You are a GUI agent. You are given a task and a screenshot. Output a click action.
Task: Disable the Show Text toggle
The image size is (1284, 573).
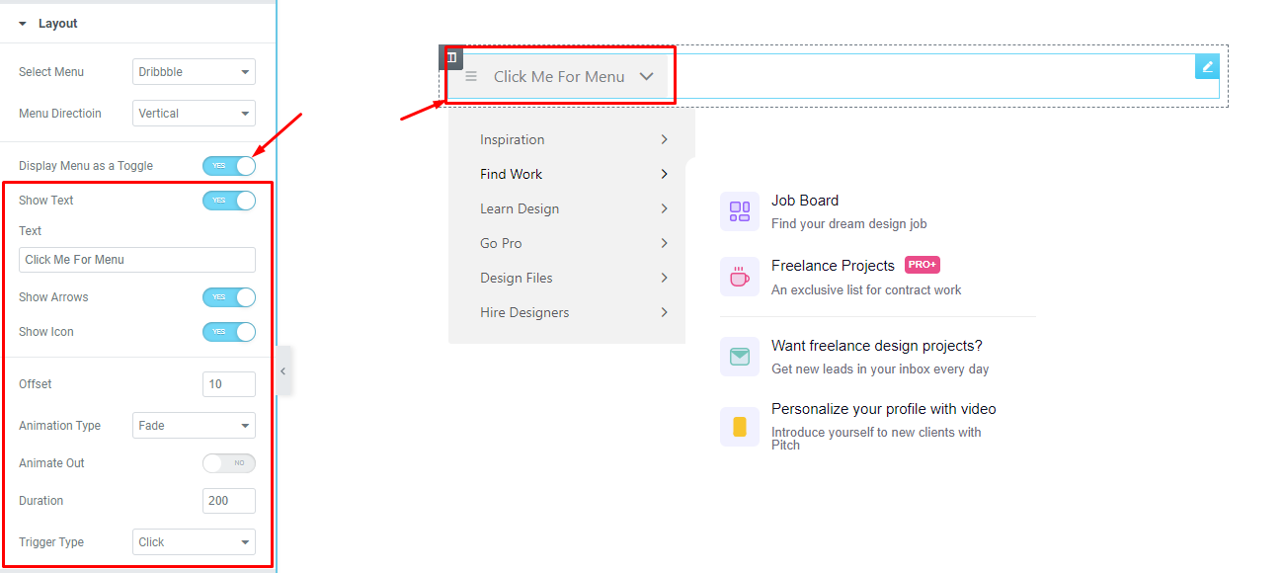[229, 200]
